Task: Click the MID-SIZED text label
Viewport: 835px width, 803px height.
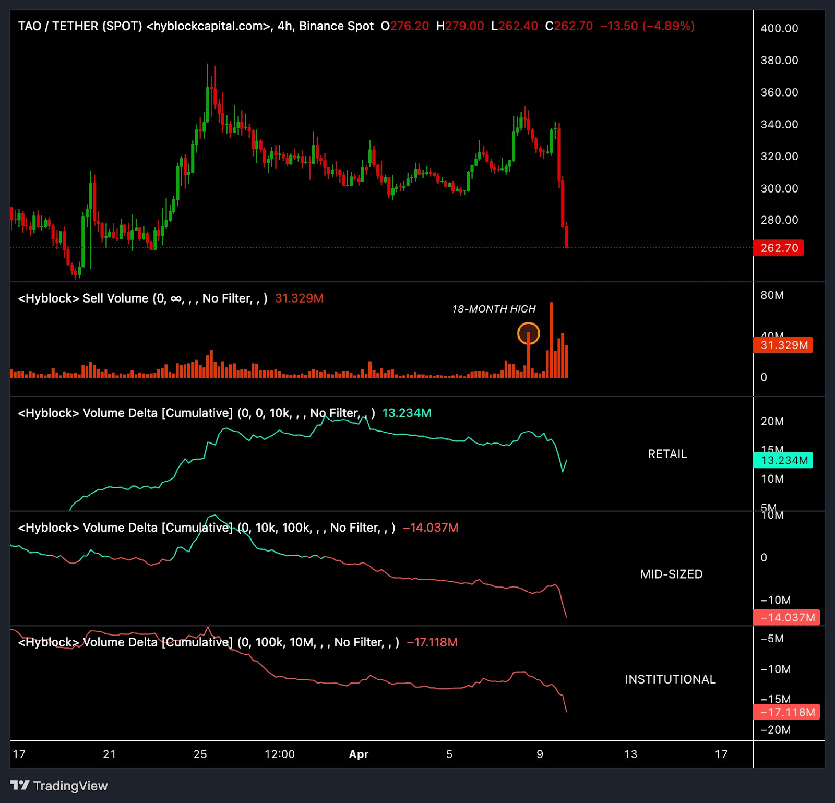Action: click(x=671, y=574)
